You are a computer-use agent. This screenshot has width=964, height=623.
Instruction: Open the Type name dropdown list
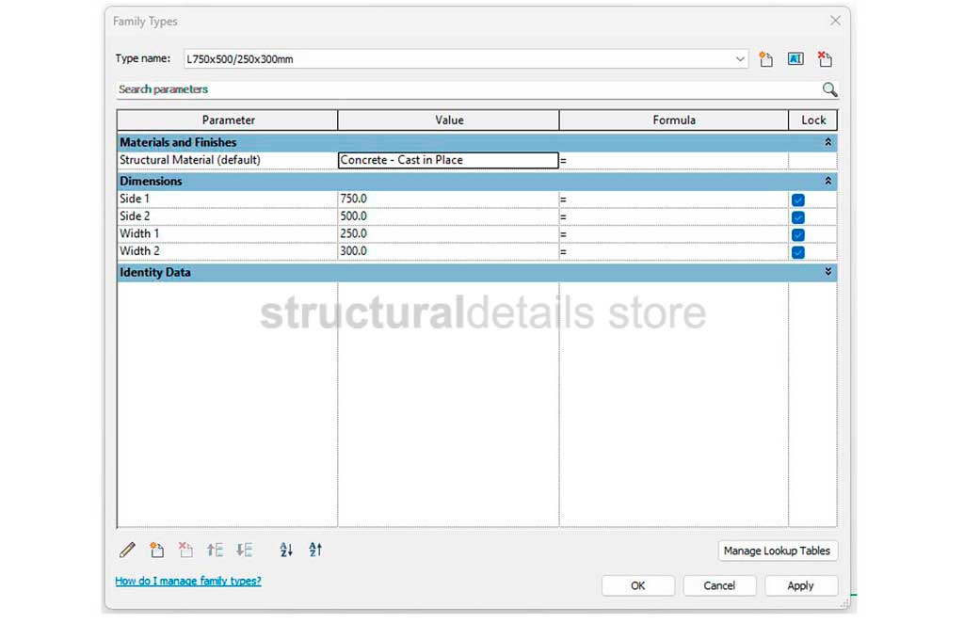[740, 59]
